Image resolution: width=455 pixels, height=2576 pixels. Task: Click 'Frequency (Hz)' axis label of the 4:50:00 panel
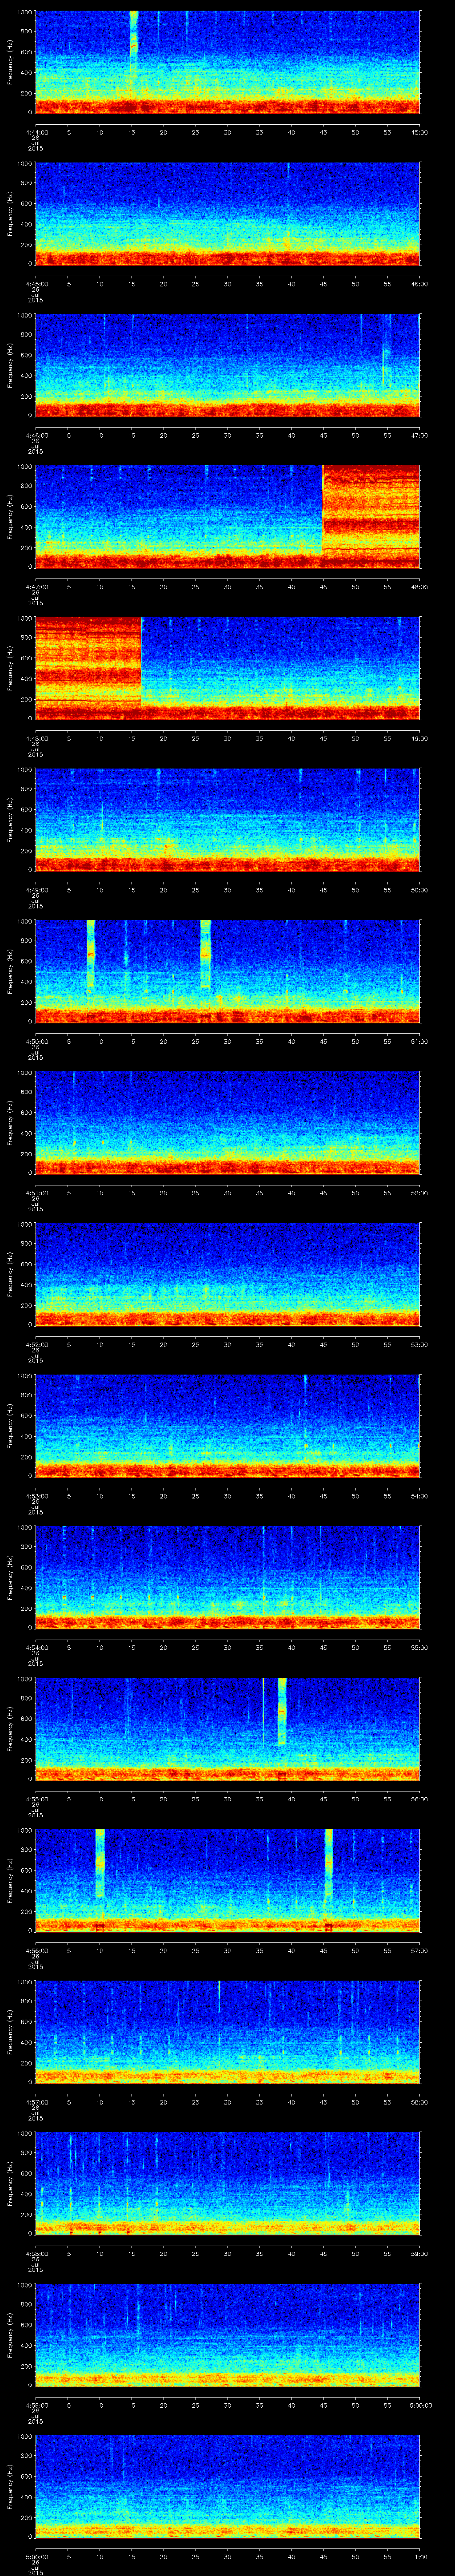[11, 971]
